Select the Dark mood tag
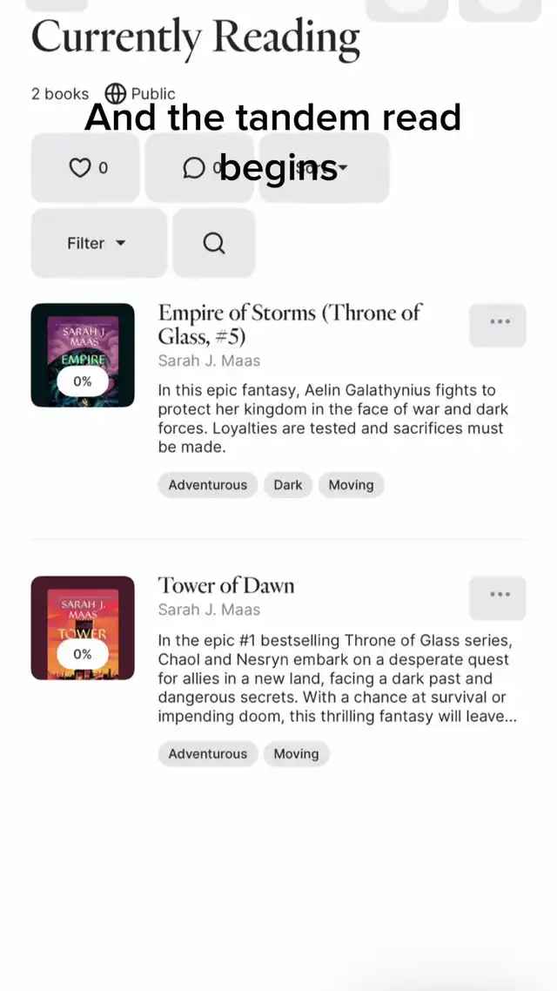 click(288, 485)
